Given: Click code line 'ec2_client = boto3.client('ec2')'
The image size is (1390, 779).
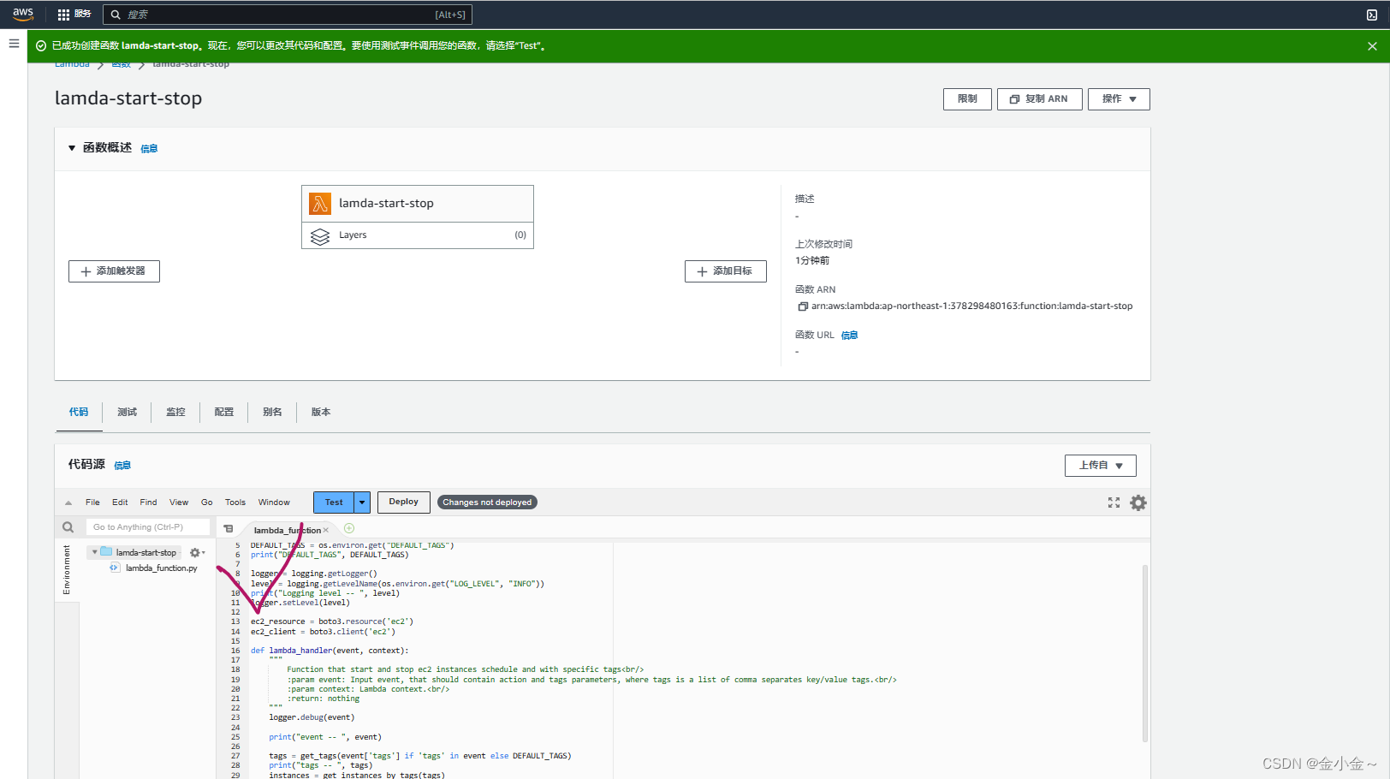Looking at the screenshot, I should click(323, 632).
